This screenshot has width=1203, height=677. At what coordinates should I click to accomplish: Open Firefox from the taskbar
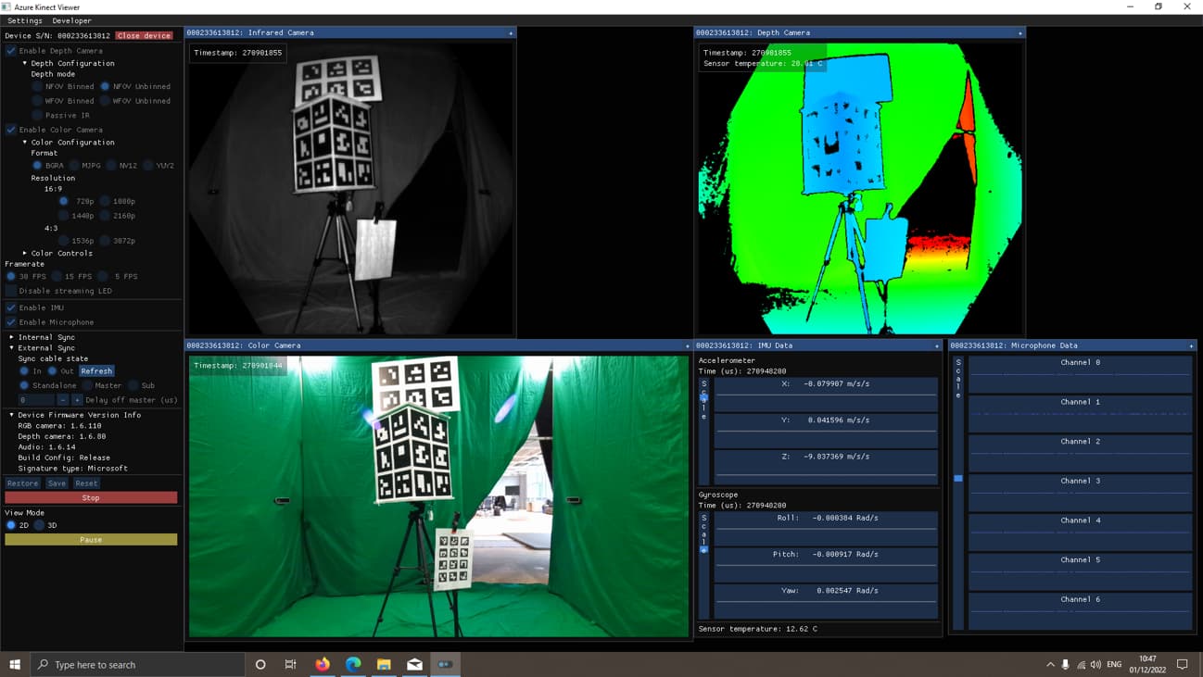point(323,664)
